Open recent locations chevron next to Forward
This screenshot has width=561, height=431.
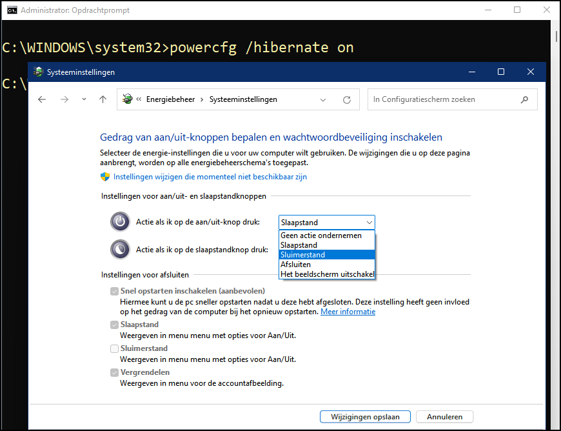84,99
